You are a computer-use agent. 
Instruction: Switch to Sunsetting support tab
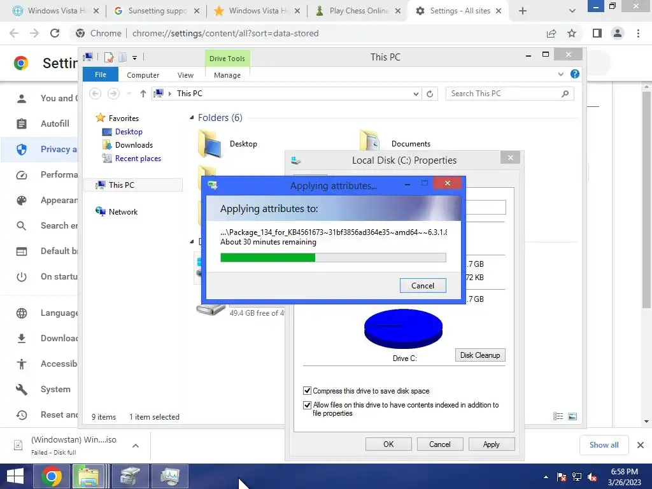click(x=157, y=11)
